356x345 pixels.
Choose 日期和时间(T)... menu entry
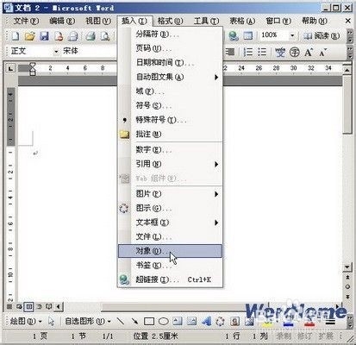coord(170,62)
